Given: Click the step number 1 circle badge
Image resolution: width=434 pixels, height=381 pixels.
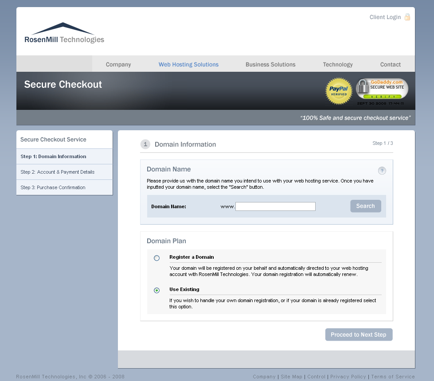Looking at the screenshot, I should 145,144.
